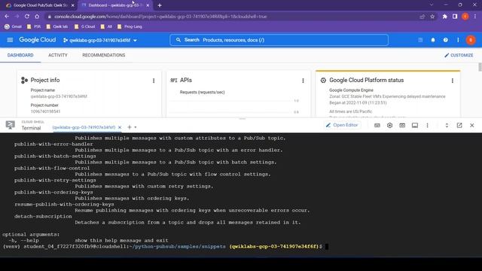
Task: Click the Google Cloud Platform status heading
Action: (367, 81)
